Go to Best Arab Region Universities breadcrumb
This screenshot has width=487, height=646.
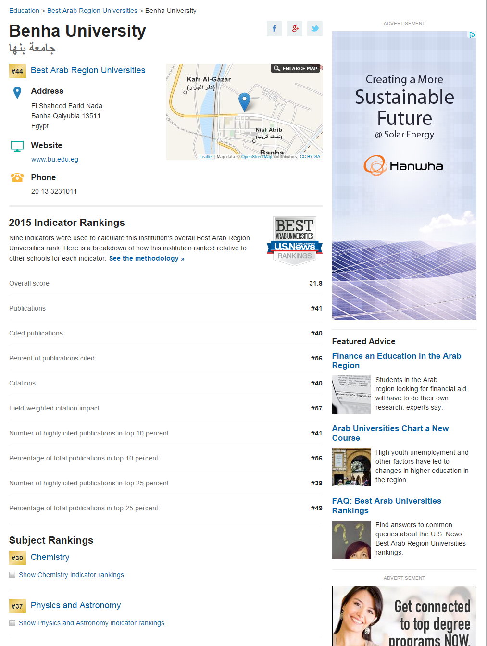pyautogui.click(x=92, y=11)
